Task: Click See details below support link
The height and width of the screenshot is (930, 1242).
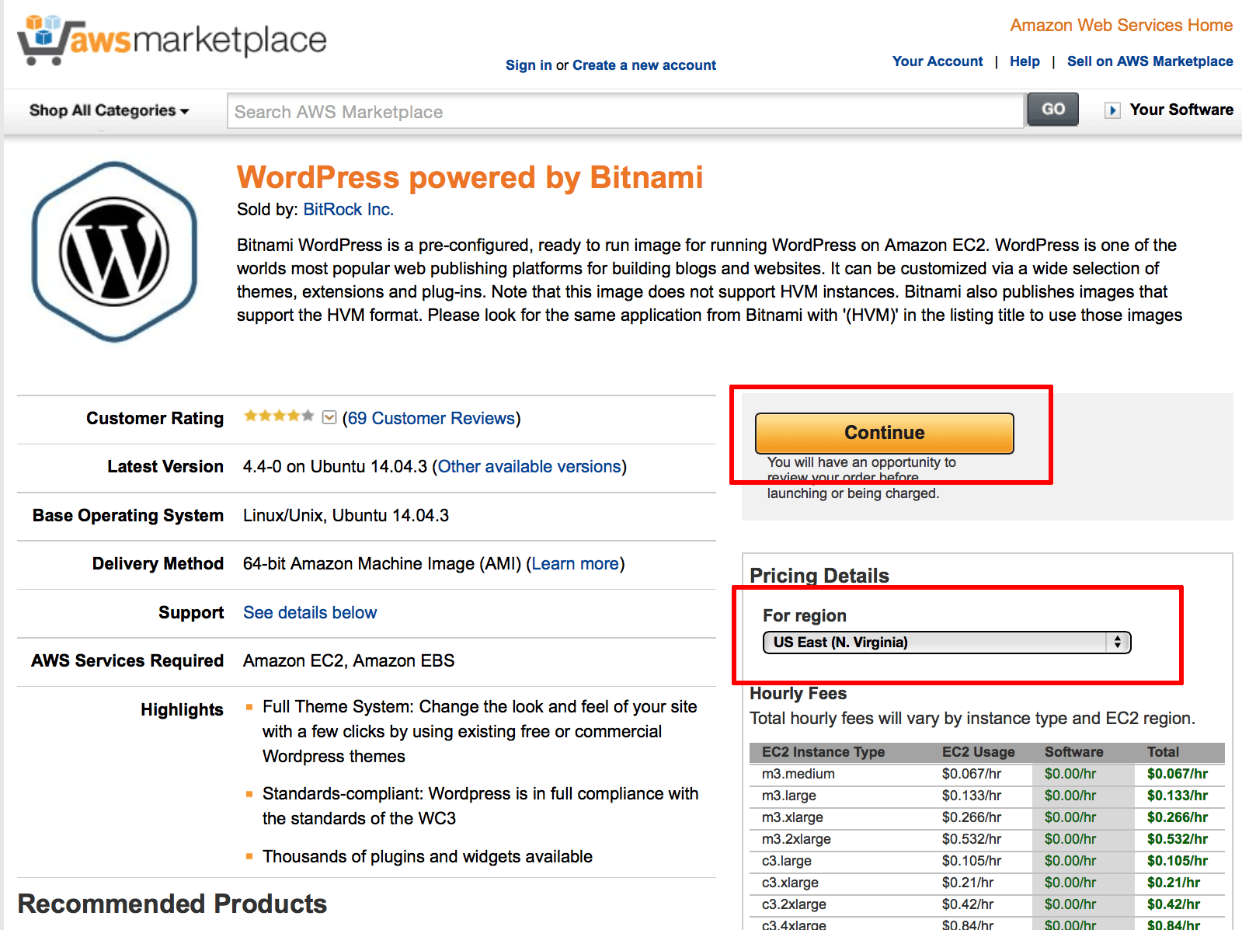Action: coord(310,612)
